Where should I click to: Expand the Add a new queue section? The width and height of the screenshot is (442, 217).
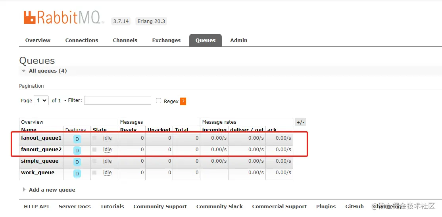pos(49,190)
